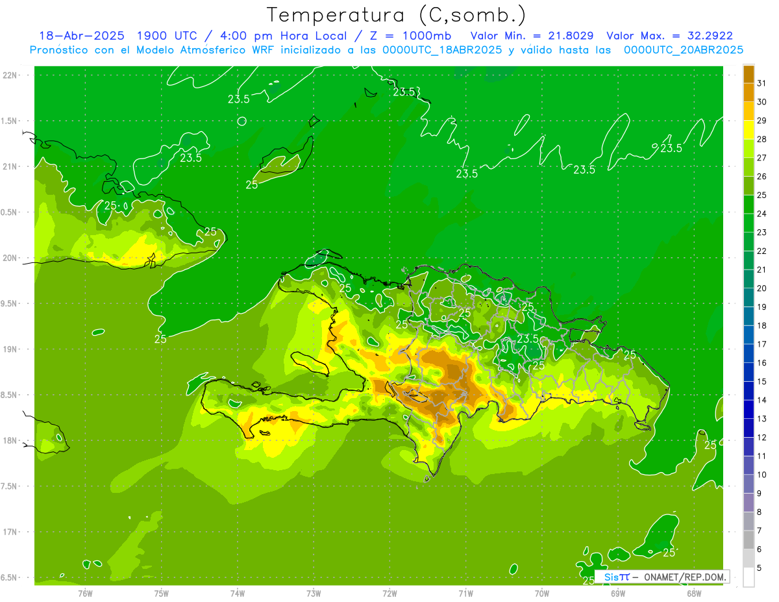The width and height of the screenshot is (779, 602).
Task: Click the 18N latitude axis label
Action: pos(11,440)
